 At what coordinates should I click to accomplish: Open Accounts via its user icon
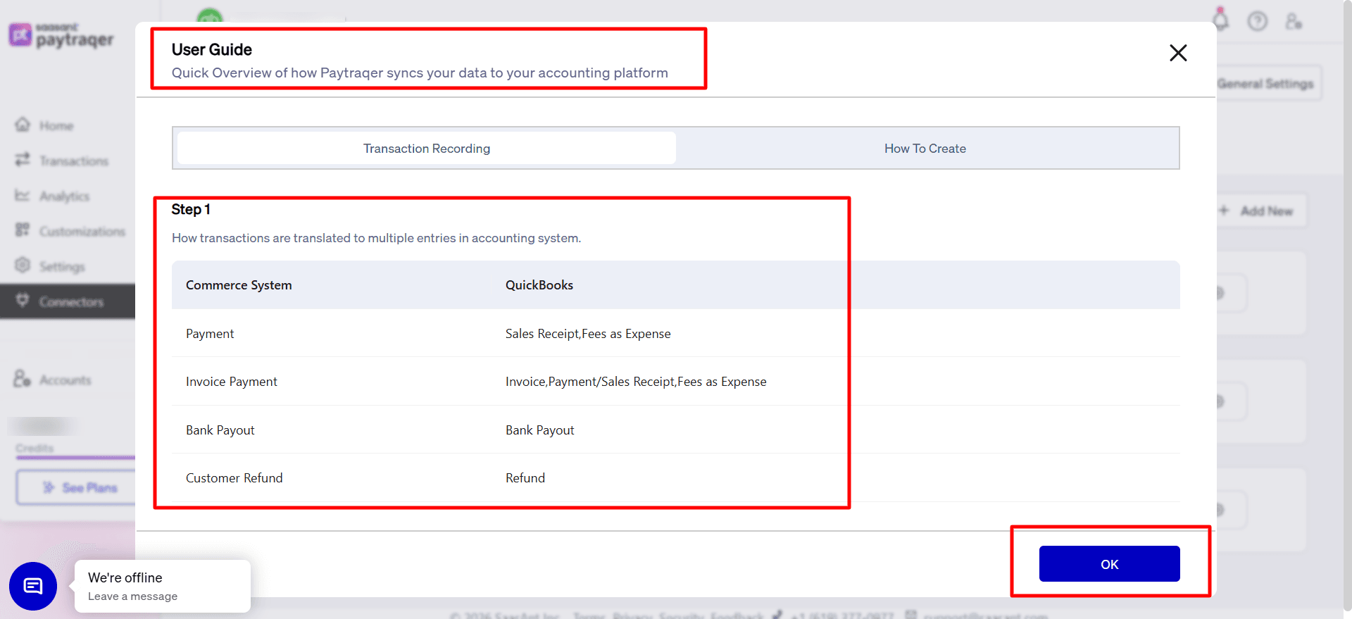[x=22, y=379]
